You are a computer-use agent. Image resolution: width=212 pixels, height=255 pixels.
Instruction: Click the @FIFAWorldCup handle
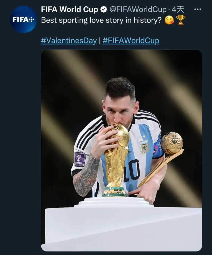138,10
